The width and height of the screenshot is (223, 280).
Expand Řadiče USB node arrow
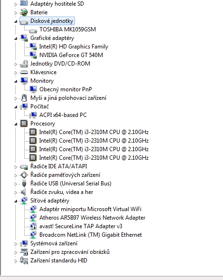[16, 184]
